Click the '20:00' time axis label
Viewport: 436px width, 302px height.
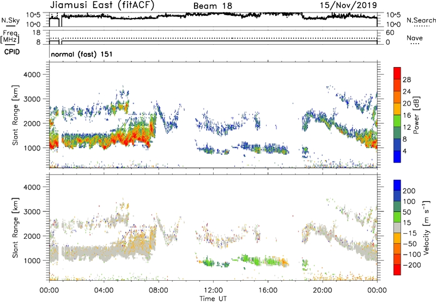pyautogui.click(x=322, y=291)
